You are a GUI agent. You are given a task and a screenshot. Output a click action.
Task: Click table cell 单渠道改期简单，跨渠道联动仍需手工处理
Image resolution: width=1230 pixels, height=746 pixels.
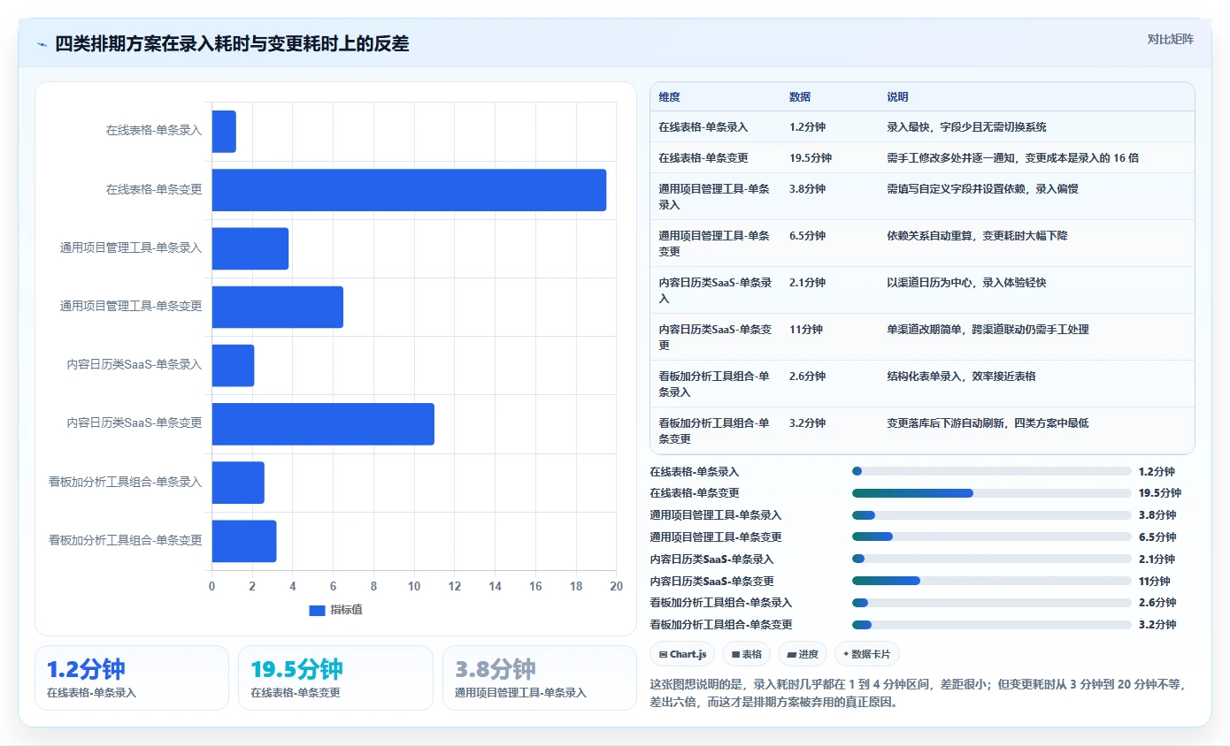pyautogui.click(x=988, y=330)
